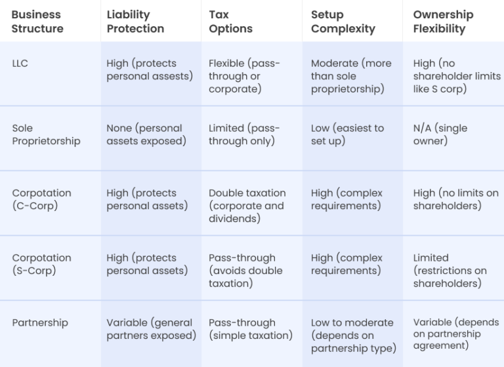504x367 pixels.
Task: Click the 'None (personal assets exposed)' cell
Action: pyautogui.click(x=146, y=134)
